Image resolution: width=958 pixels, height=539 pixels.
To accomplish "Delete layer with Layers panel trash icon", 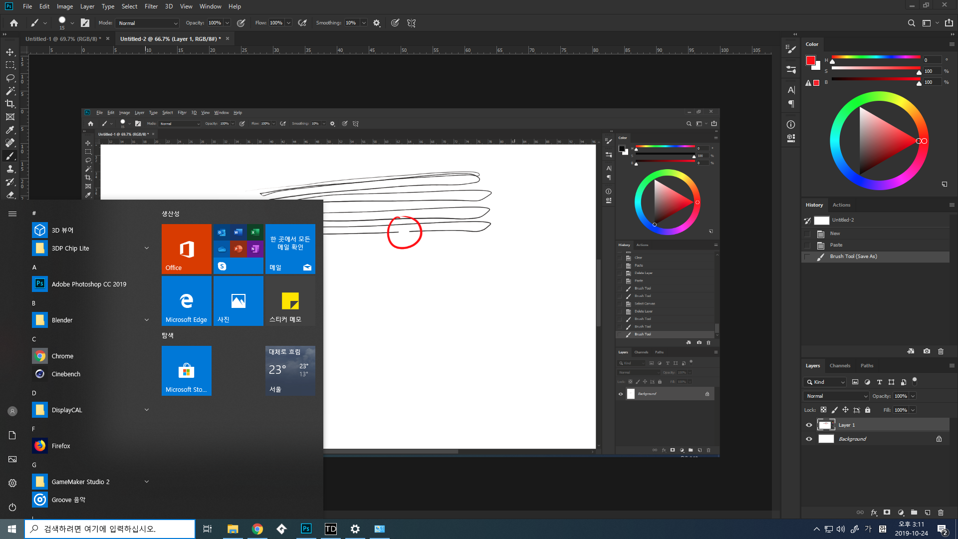I will 941,513.
